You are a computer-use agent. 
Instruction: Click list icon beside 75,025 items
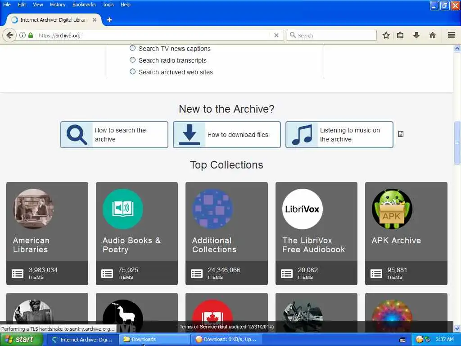(x=107, y=273)
